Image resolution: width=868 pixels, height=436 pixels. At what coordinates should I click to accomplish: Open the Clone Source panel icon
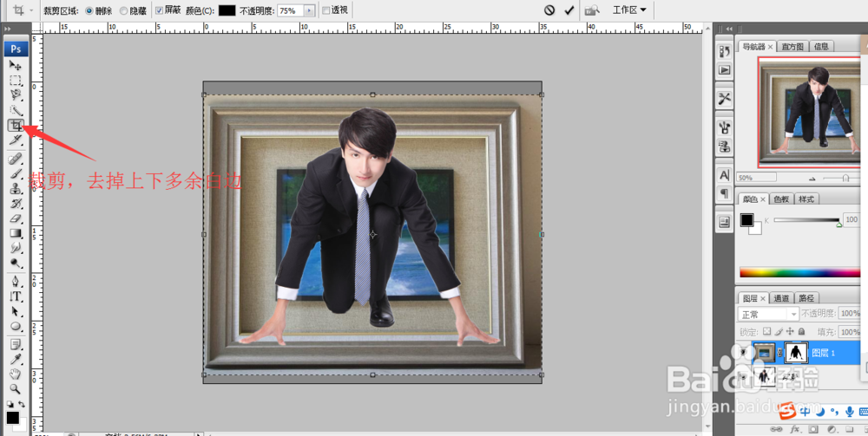pos(724,146)
